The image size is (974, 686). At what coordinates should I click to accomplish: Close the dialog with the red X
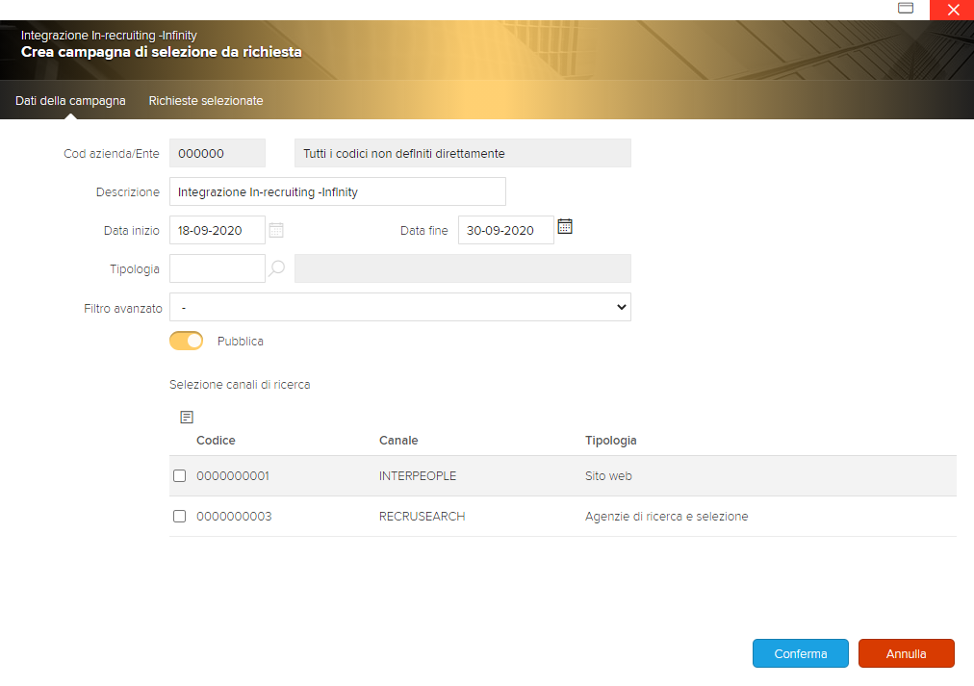pyautogui.click(x=952, y=10)
